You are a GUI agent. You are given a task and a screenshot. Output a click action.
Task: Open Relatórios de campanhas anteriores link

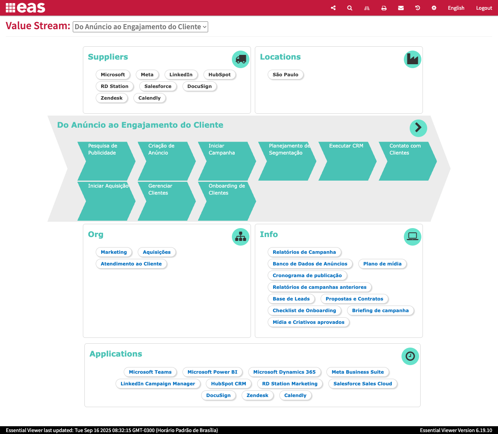tap(319, 287)
